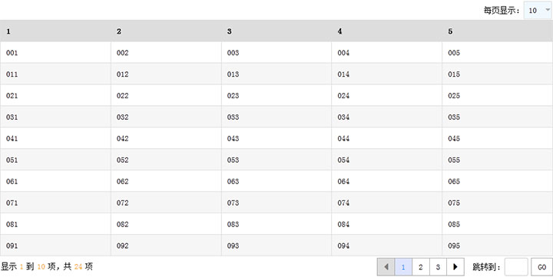
Task: Focus the jump-to page input field
Action: click(516, 267)
